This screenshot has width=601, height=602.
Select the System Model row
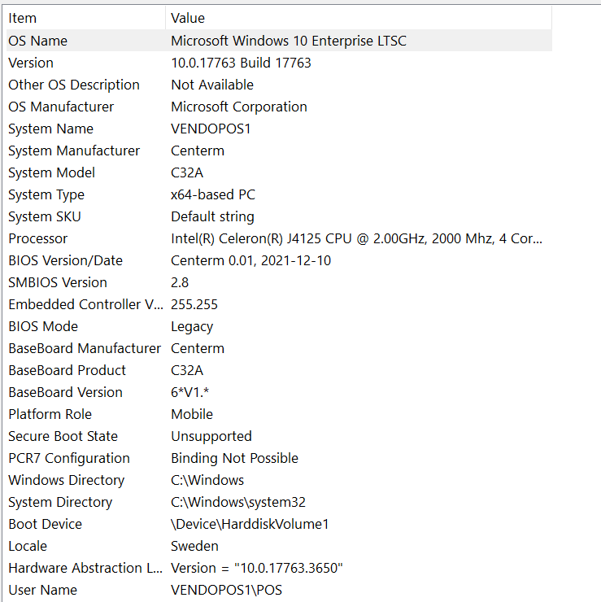(x=51, y=172)
